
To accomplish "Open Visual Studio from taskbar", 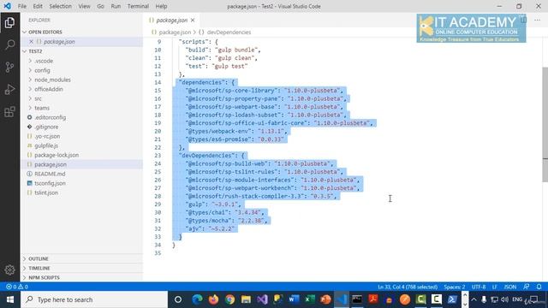I will [262, 299].
